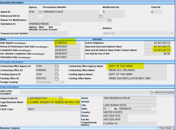
Task: Open the Reason For Modification ellipsis button
Action: click(110, 20)
